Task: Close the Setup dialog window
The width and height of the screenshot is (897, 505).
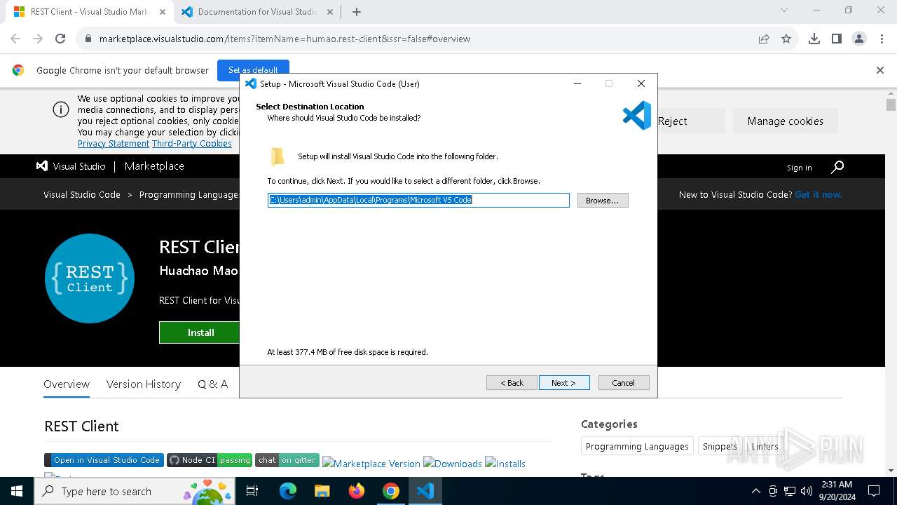Action: [641, 83]
